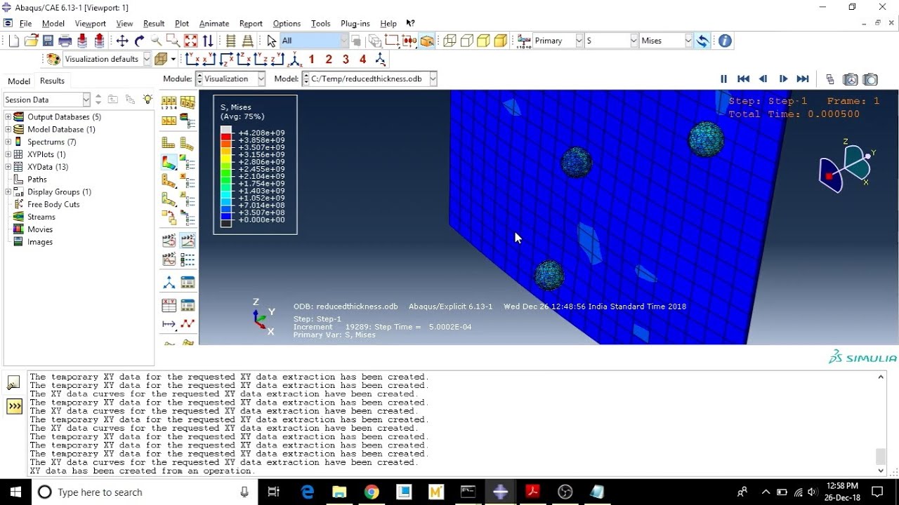Click the Windows taskbar search box
This screenshot has height=505, width=899.
[x=145, y=492]
